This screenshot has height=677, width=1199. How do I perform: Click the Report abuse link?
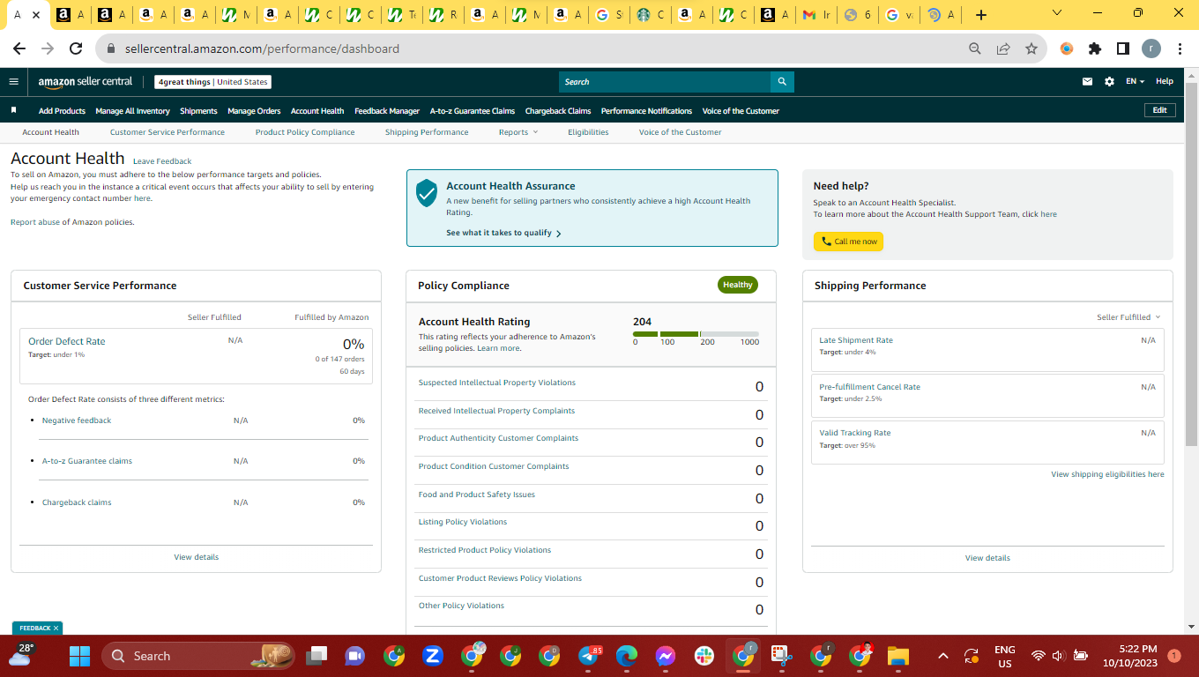(x=35, y=222)
